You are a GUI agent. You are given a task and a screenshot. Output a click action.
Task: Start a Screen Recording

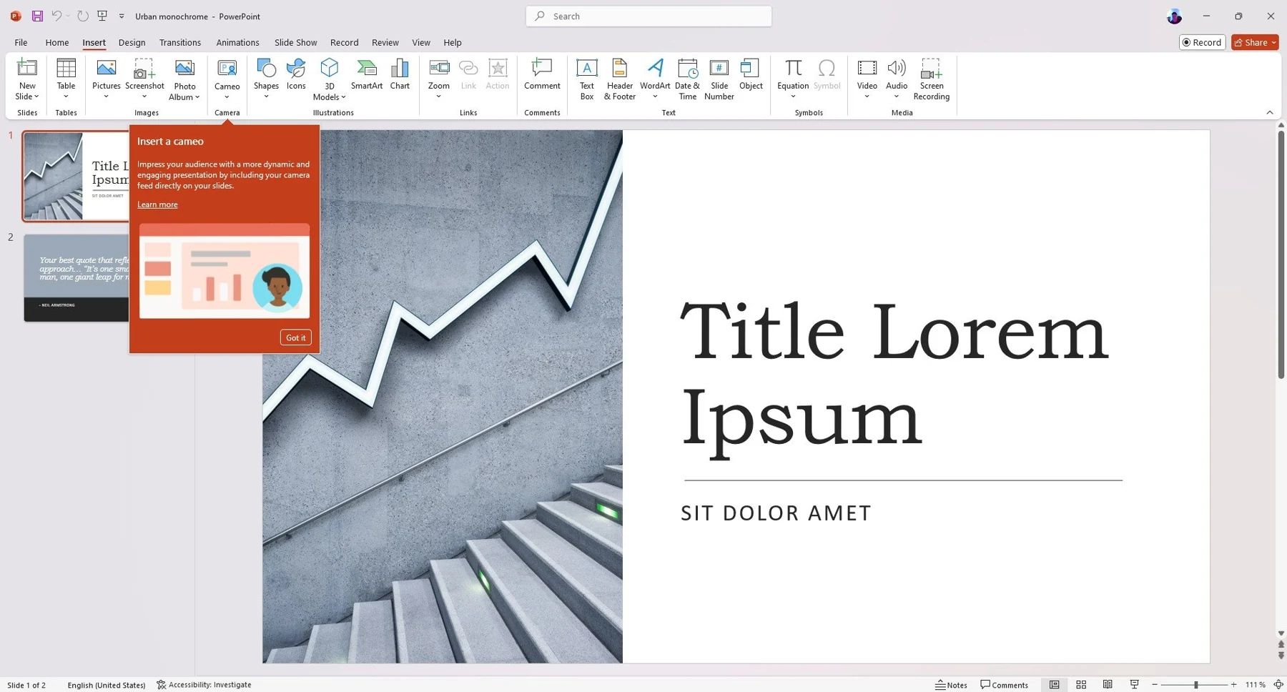[931, 79]
